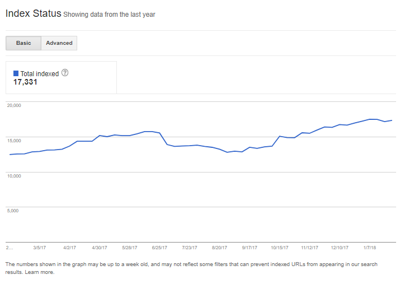The image size is (400, 284).
Task: Select the 3/5/17 date label
Action: [x=40, y=248]
